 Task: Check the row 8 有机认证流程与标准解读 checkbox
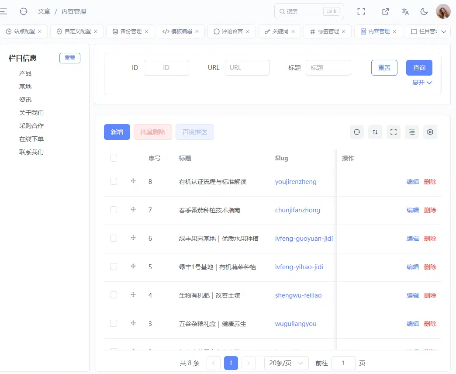point(114,181)
